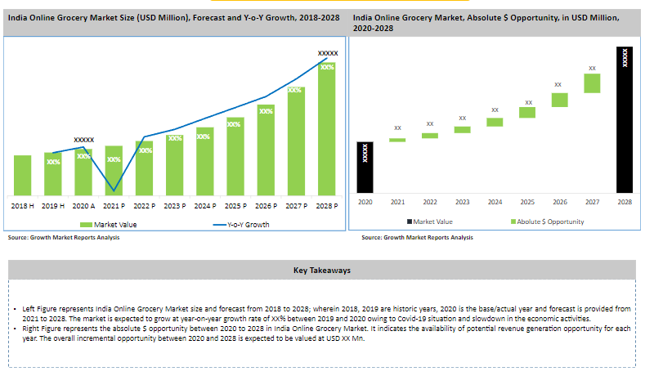Image resolution: width=645 pixels, height=376 pixels.
Task: Click the green Market Value legend swatch
Action: pyautogui.click(x=86, y=225)
